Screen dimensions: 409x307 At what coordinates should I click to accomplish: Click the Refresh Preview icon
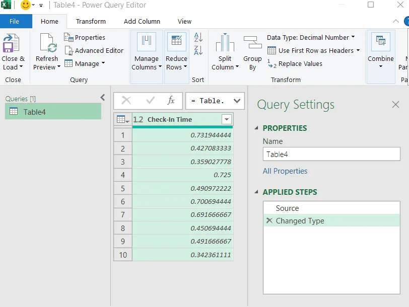pos(48,43)
